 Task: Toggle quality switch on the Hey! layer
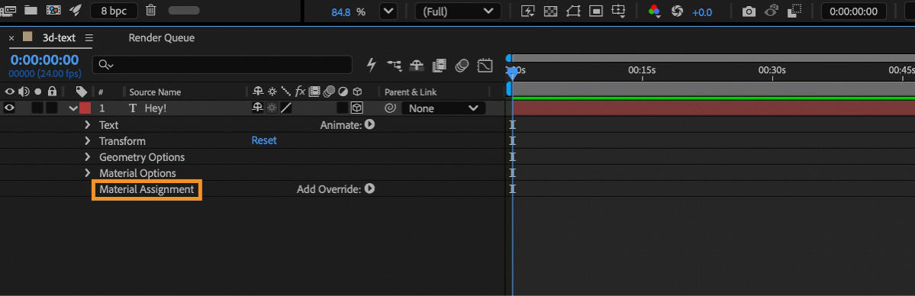tap(286, 108)
